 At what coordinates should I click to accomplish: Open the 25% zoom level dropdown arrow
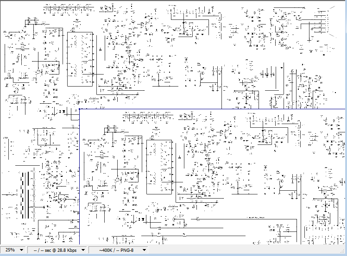click(x=21, y=250)
